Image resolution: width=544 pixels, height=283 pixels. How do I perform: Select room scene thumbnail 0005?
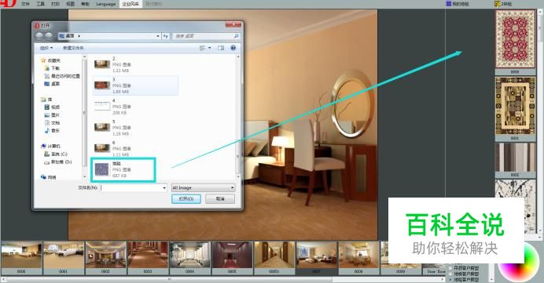[x=232, y=256]
